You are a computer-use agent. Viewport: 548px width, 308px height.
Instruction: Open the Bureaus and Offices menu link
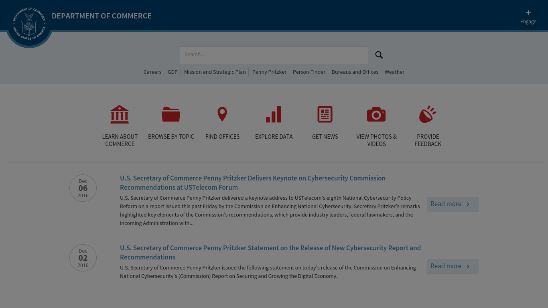click(x=355, y=72)
